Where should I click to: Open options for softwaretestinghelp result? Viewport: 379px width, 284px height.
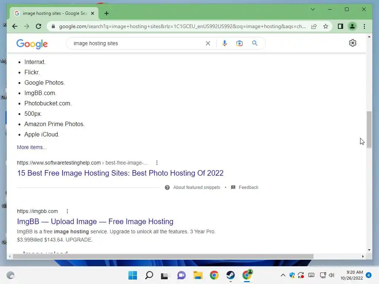coord(157,163)
